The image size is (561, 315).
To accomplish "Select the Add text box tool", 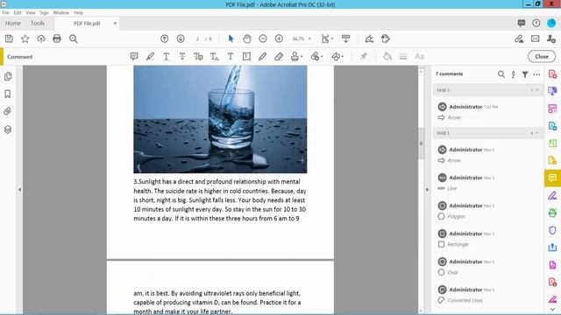I will pos(246,56).
